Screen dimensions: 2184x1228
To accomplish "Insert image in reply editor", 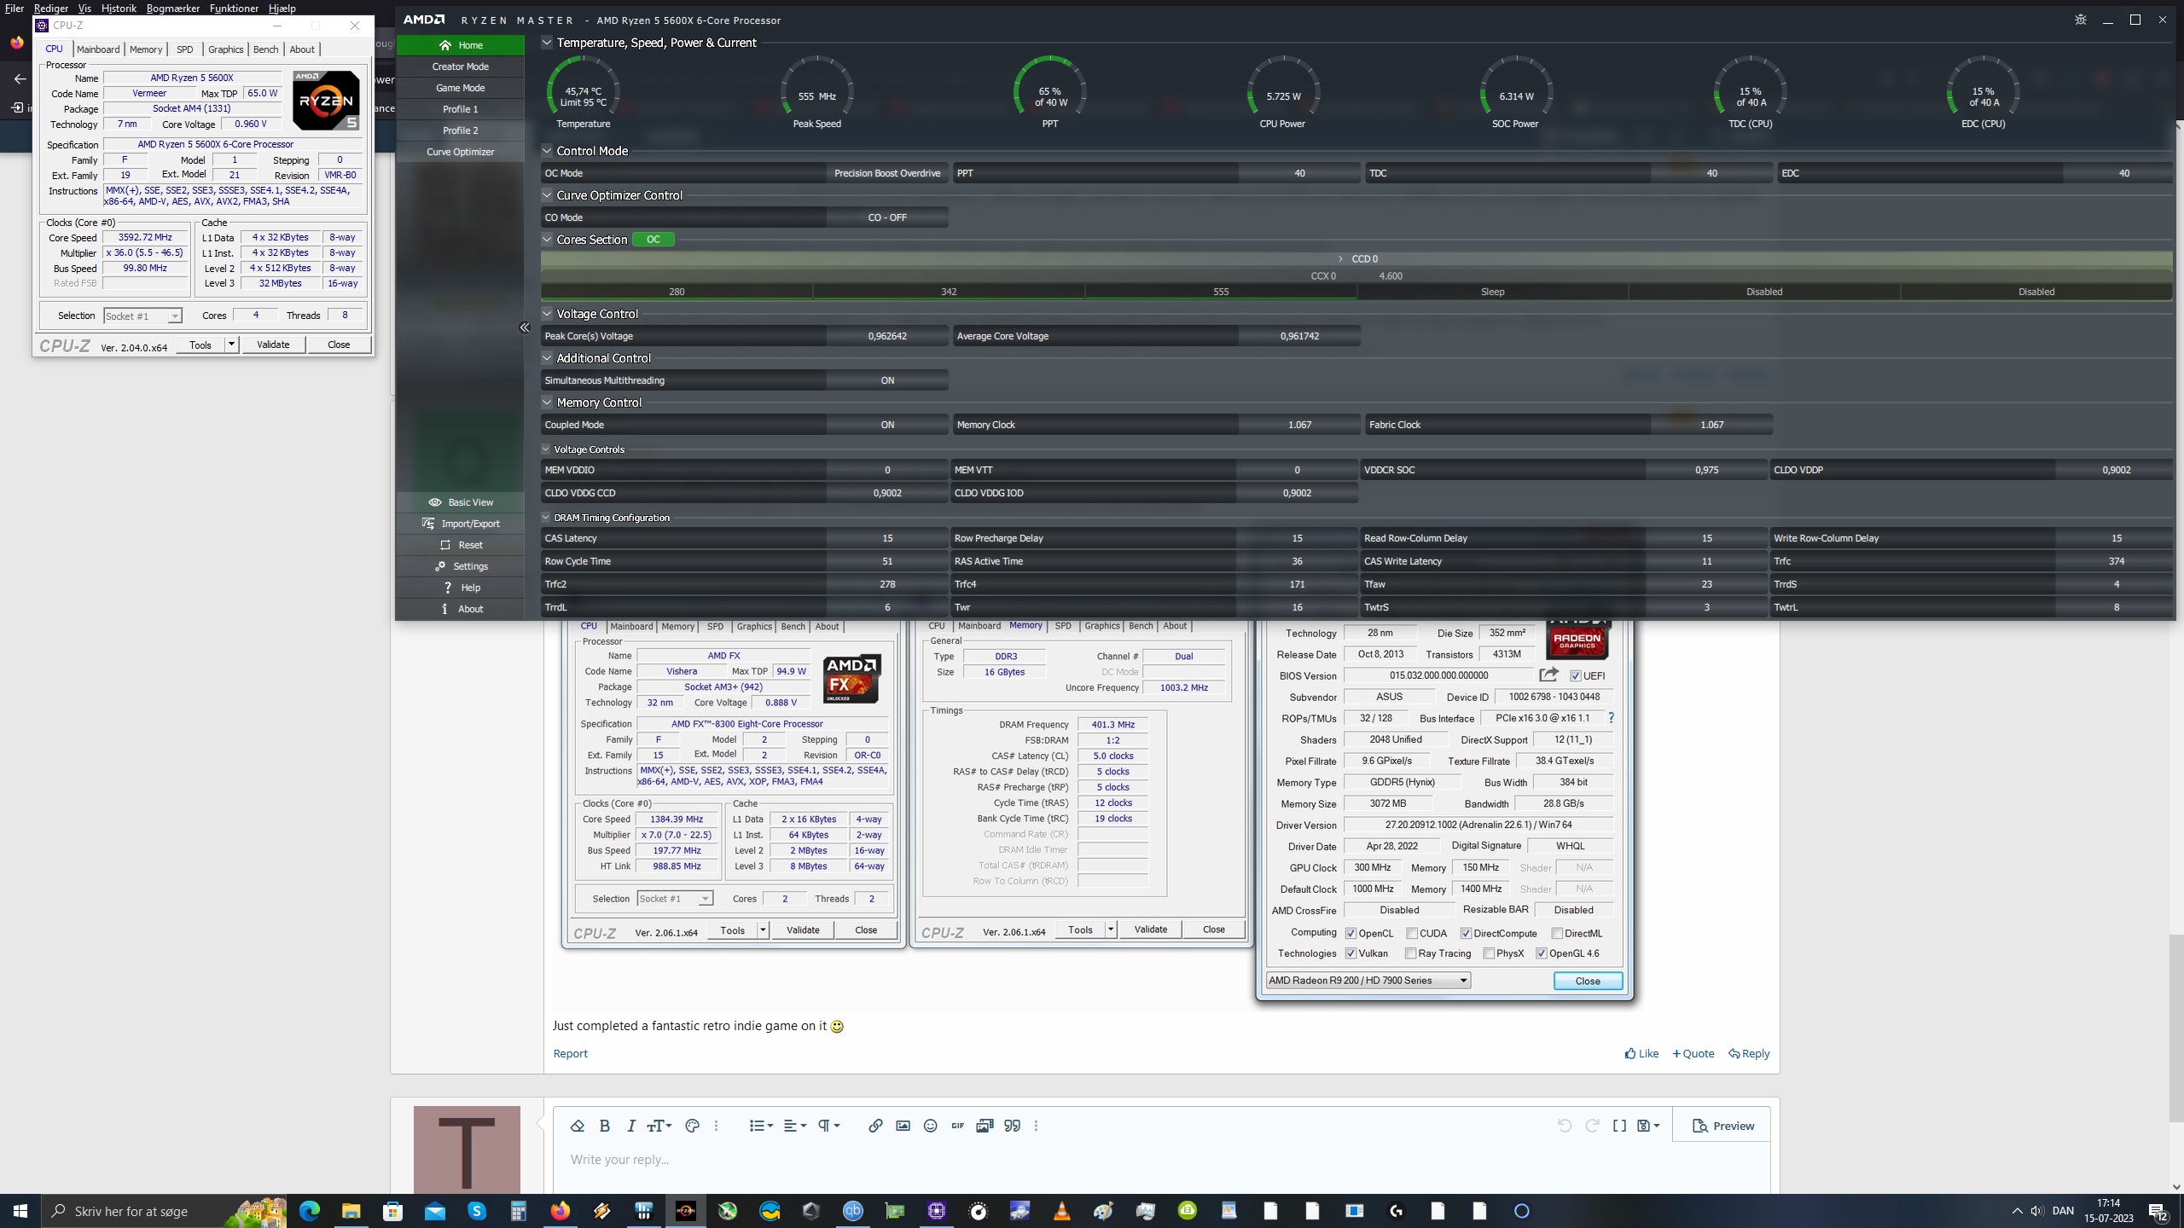I will point(903,1126).
